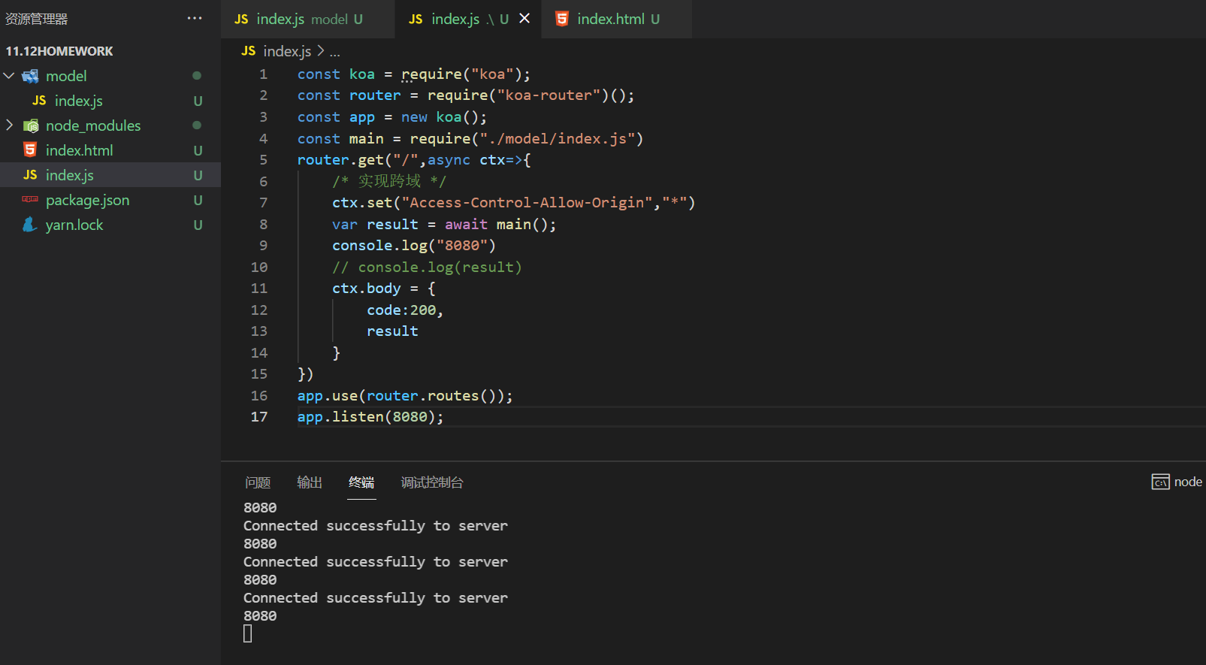The height and width of the screenshot is (665, 1206).
Task: Click the node terminal icon
Action: pyautogui.click(x=1160, y=482)
